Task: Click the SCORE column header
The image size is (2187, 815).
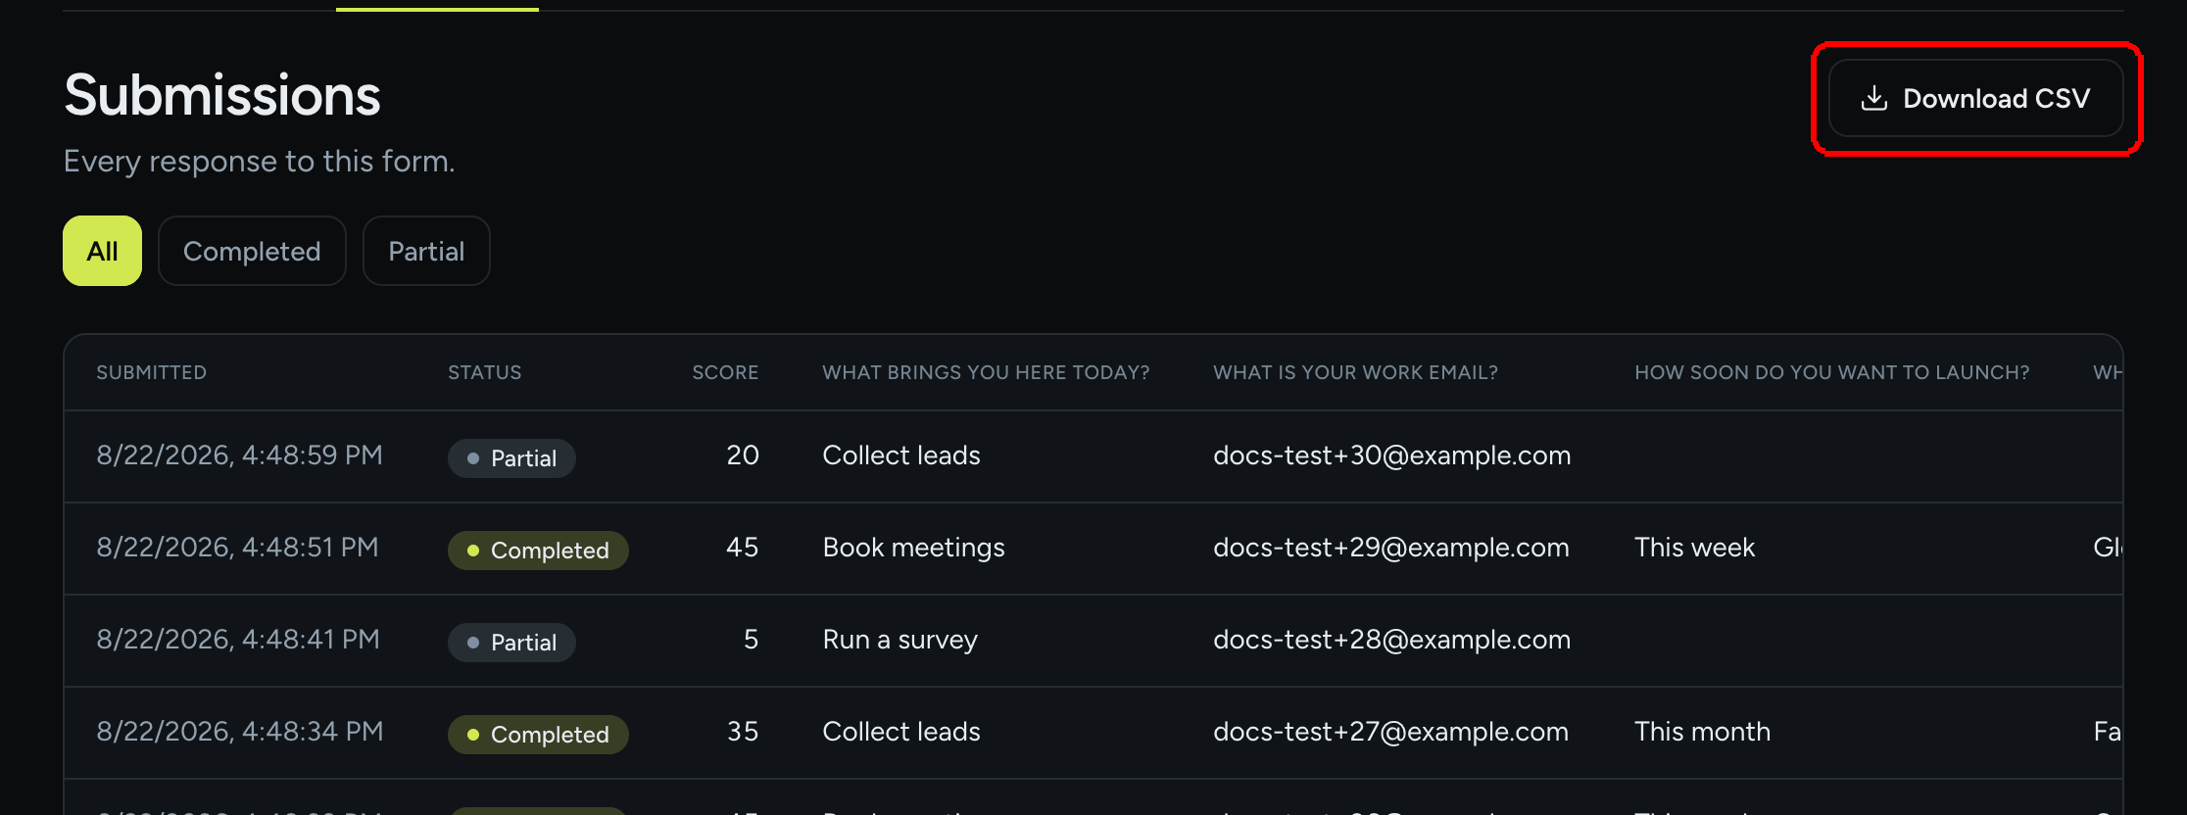Action: (x=725, y=372)
